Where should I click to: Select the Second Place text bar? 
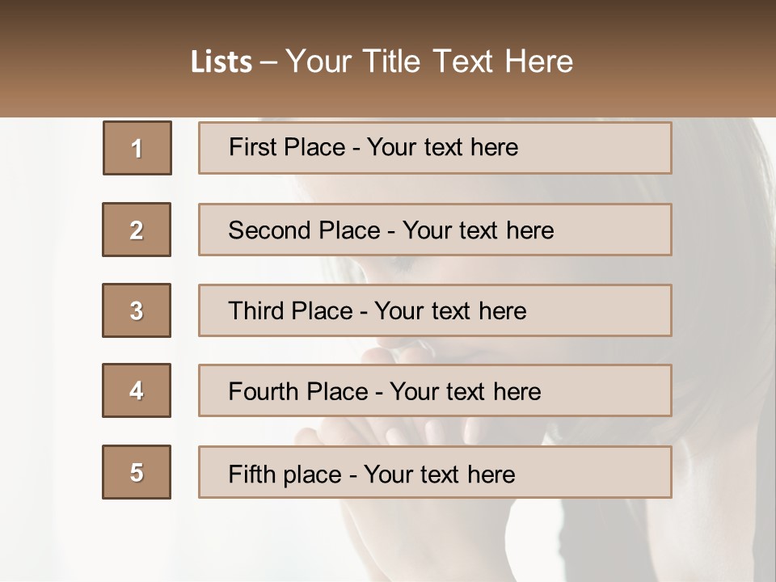coord(435,230)
